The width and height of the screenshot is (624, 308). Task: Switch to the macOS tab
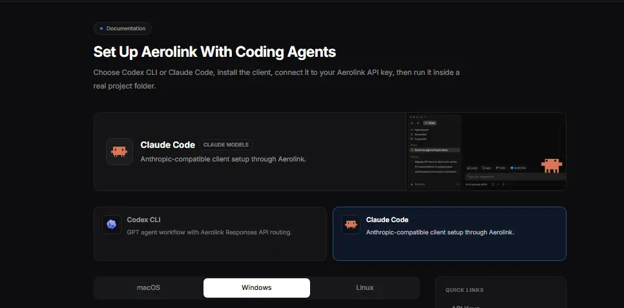click(149, 288)
